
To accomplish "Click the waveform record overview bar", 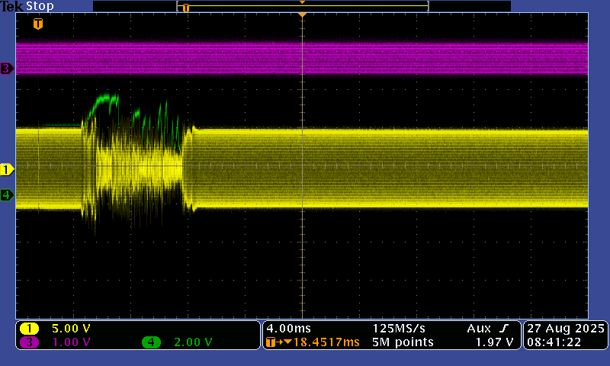I will [x=302, y=6].
